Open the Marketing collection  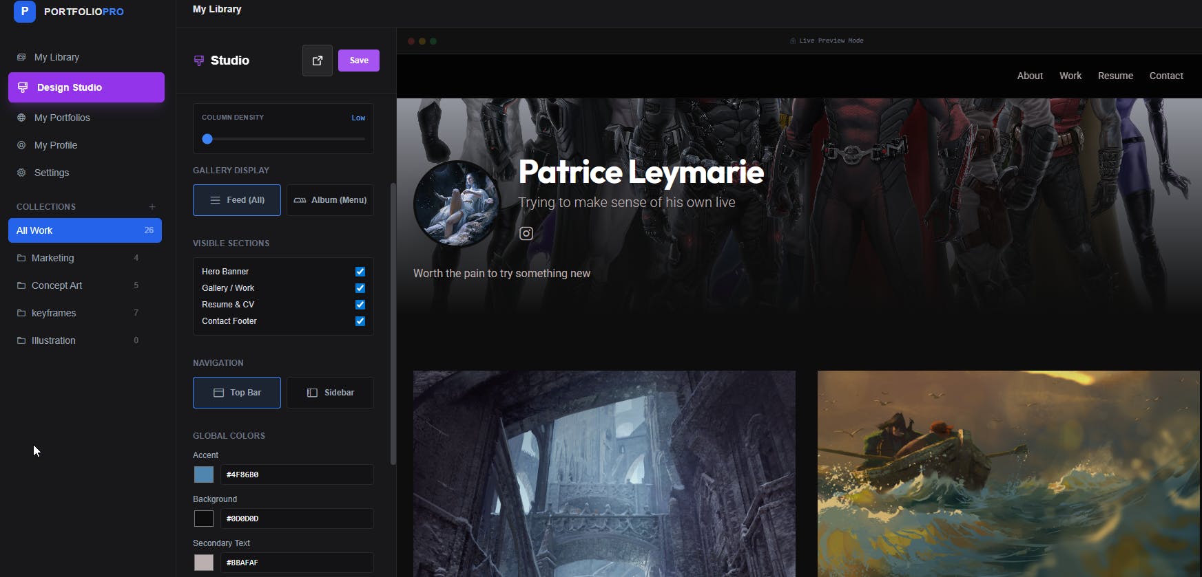click(85, 258)
